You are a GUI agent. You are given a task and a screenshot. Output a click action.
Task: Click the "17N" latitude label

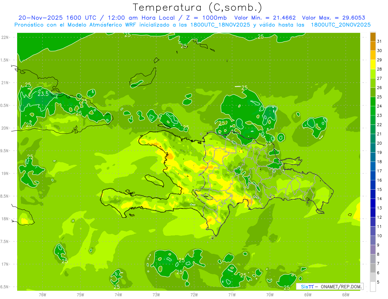[x=5, y=264]
